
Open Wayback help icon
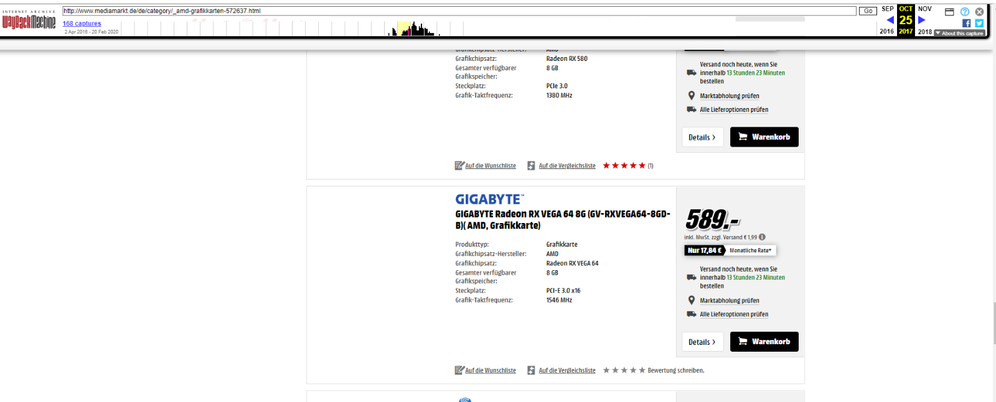pyautogui.click(x=964, y=12)
